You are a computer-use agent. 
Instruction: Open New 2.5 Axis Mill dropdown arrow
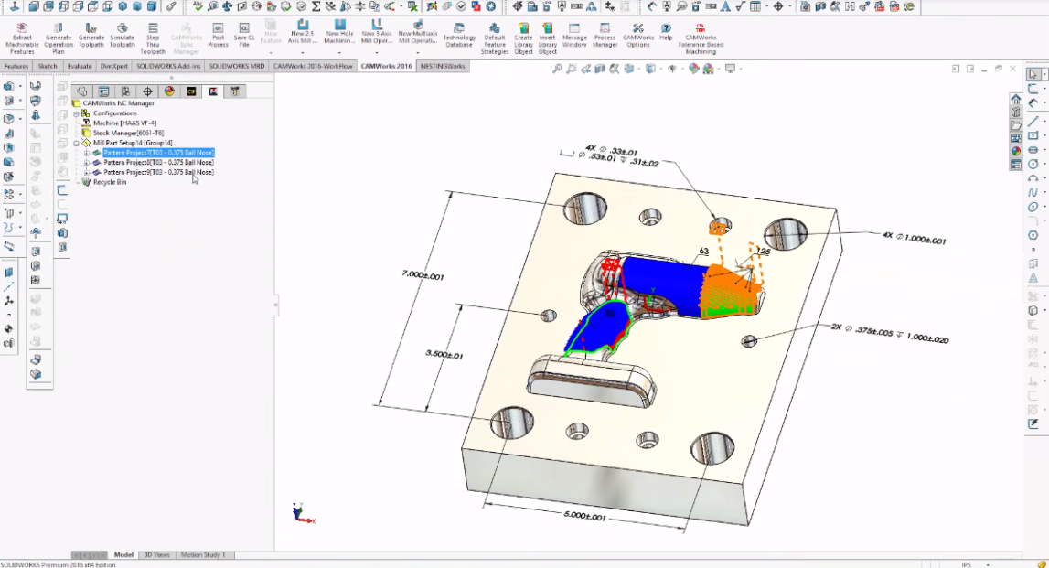click(x=303, y=52)
